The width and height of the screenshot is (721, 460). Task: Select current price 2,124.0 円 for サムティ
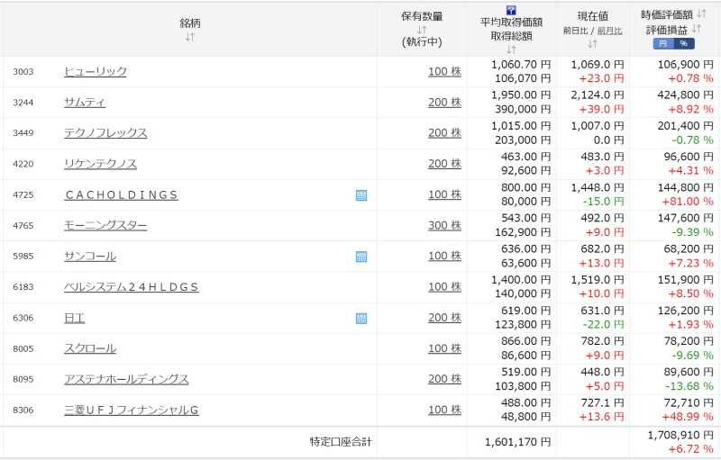tap(598, 95)
